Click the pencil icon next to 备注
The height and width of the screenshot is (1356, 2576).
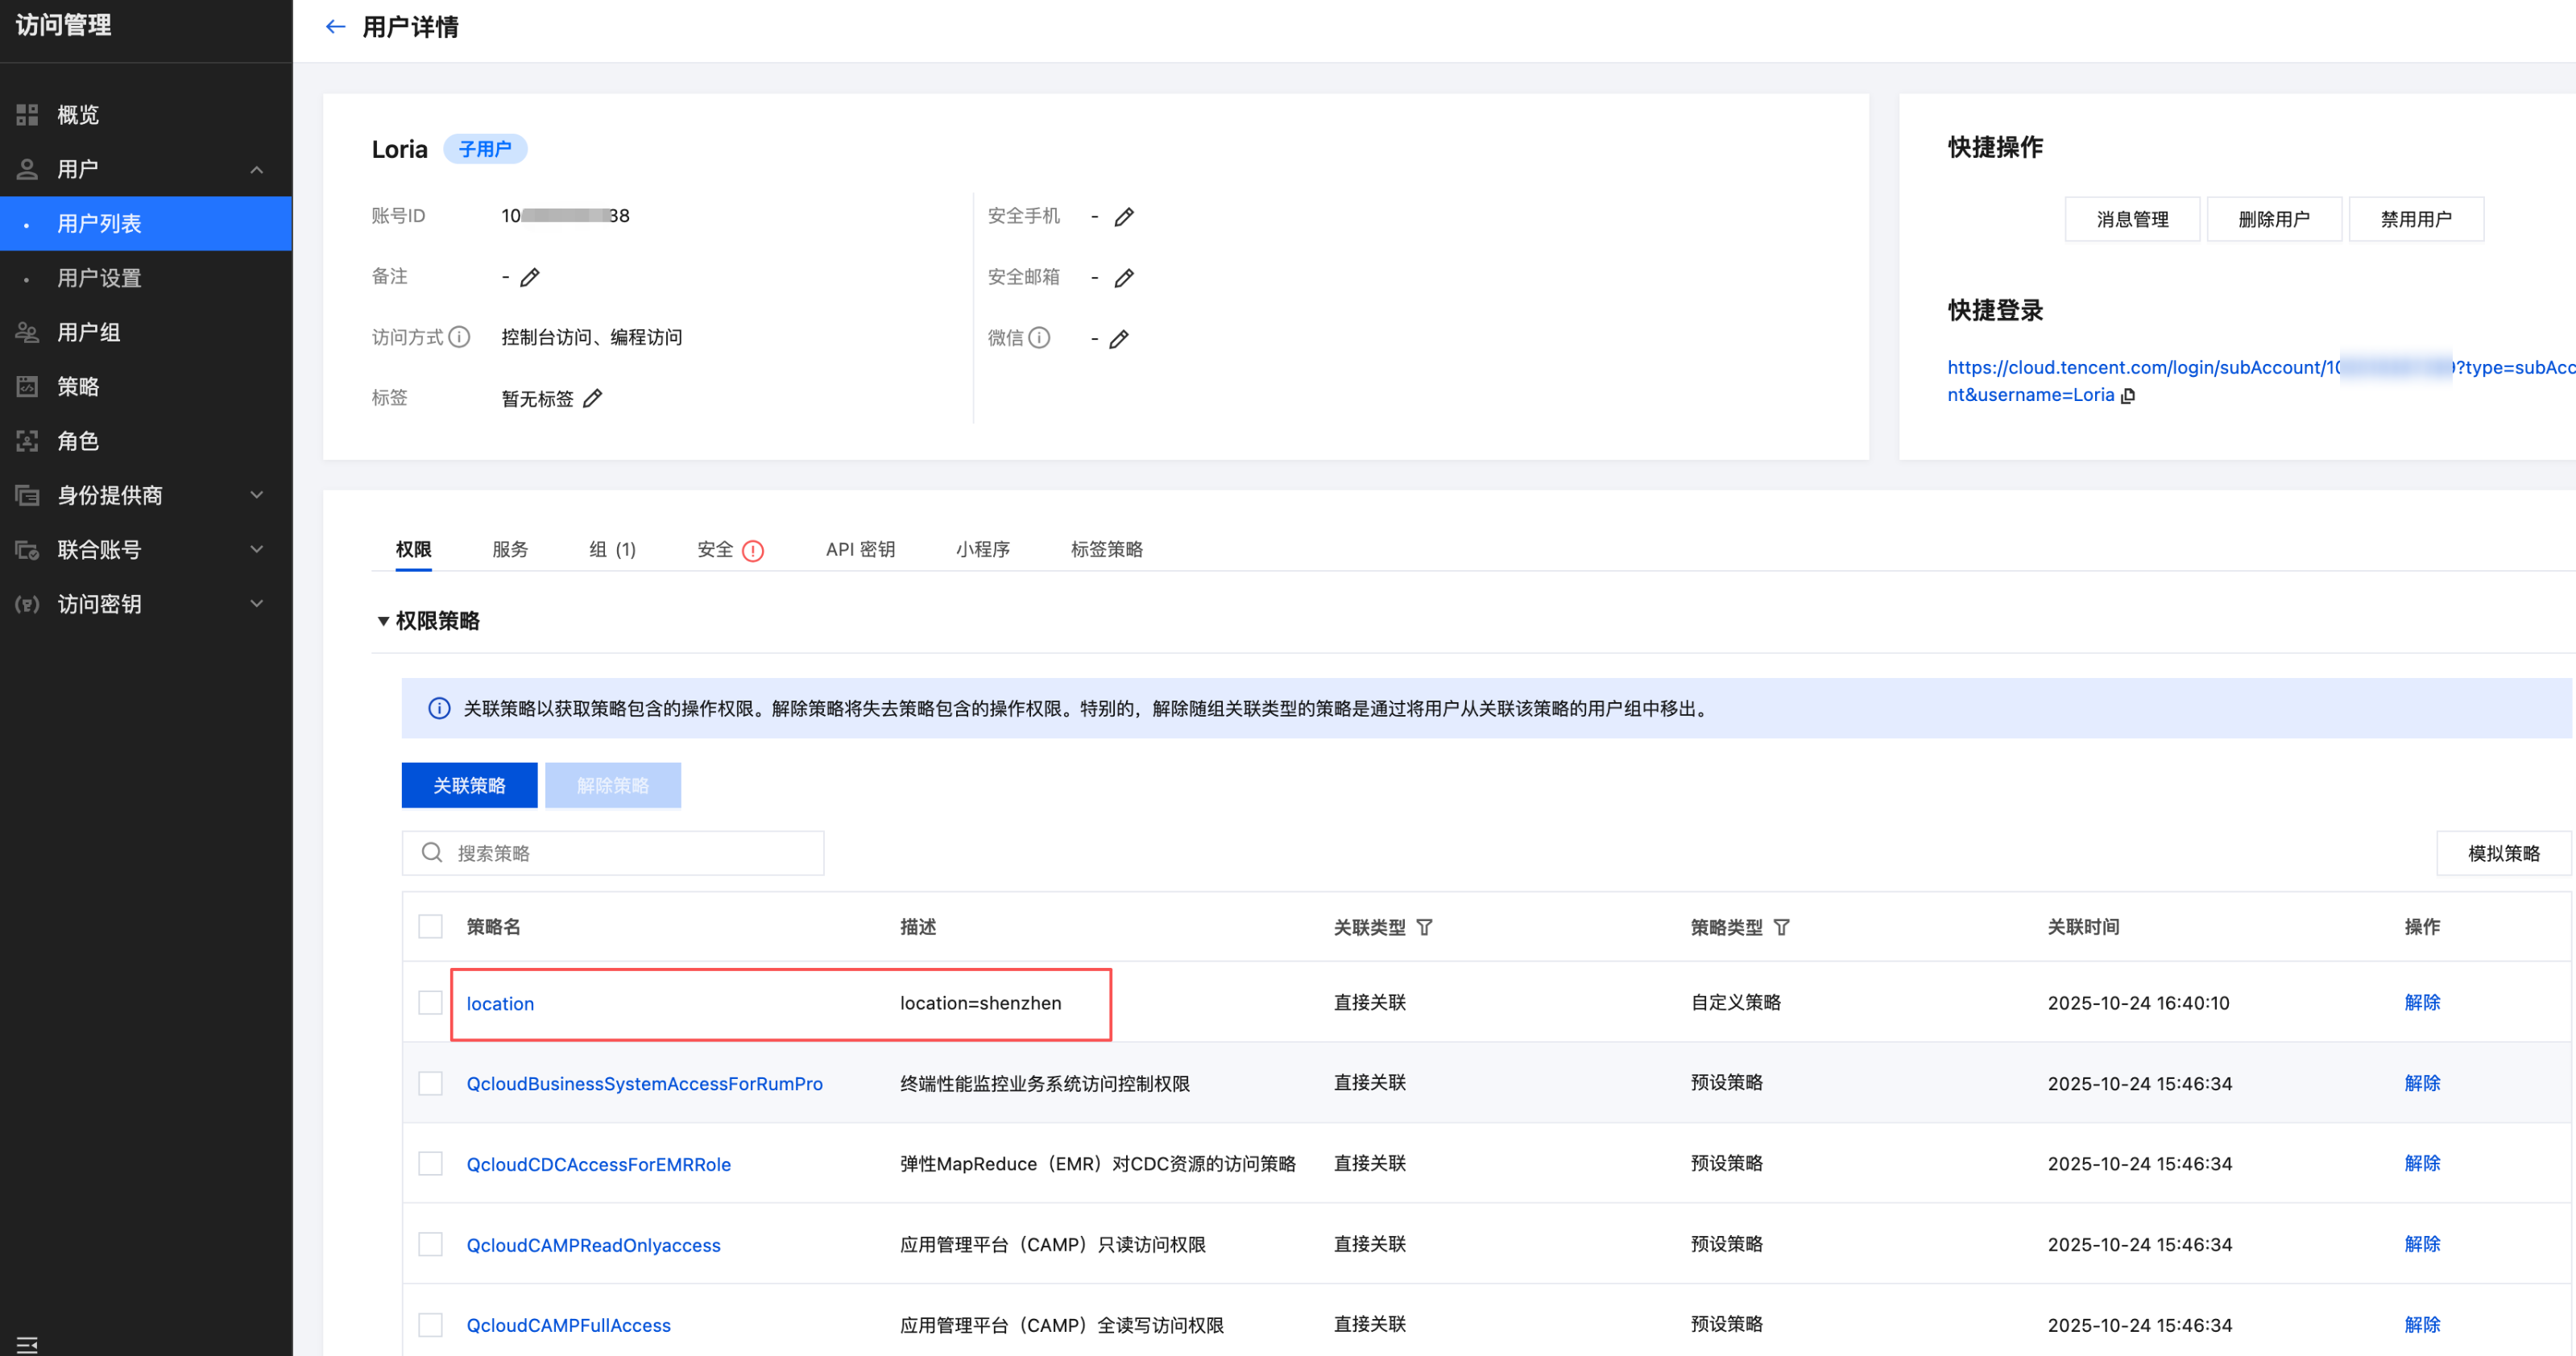click(x=530, y=277)
